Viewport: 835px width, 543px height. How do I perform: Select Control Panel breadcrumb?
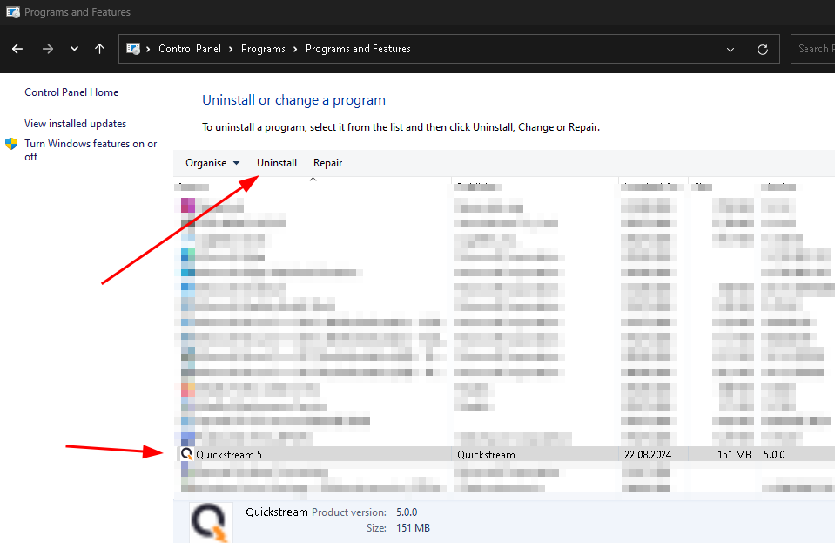coord(190,49)
